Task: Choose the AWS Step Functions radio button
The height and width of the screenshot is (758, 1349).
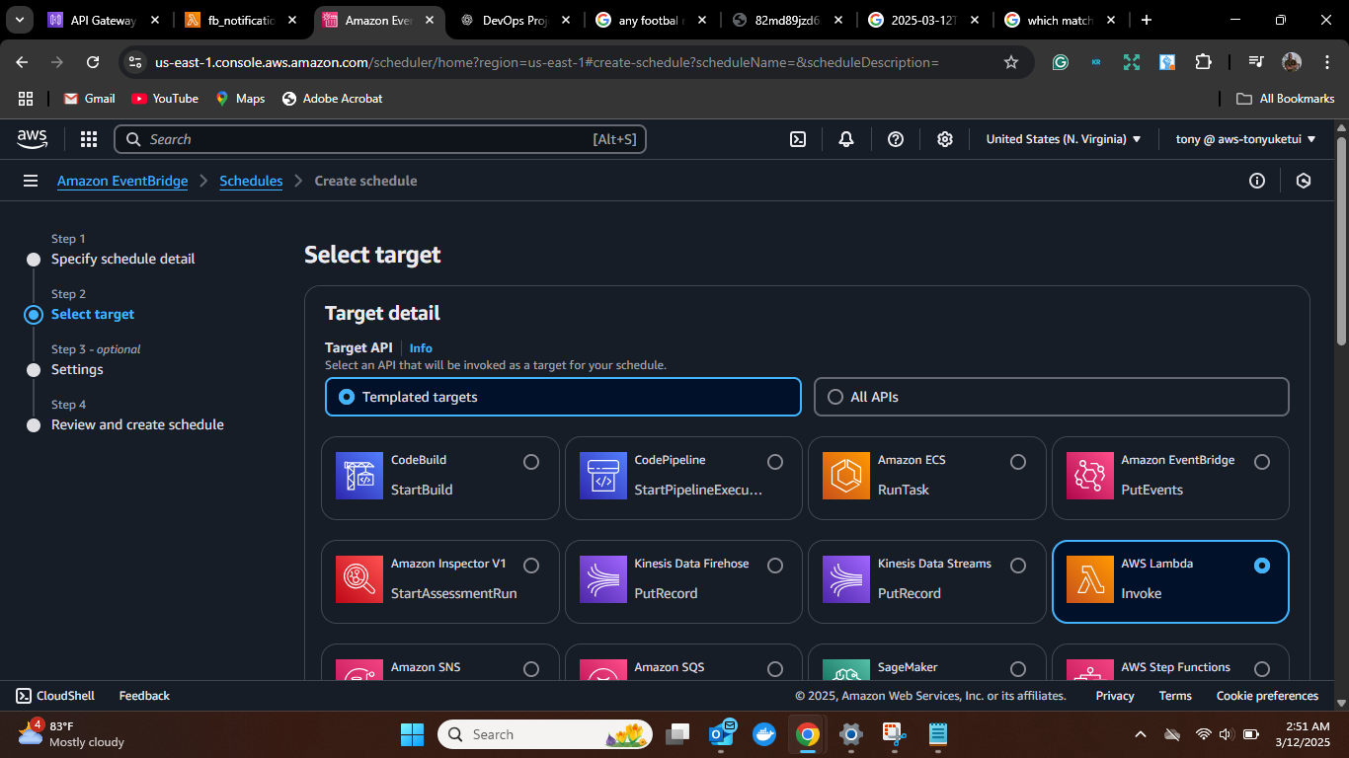Action: tap(1262, 669)
